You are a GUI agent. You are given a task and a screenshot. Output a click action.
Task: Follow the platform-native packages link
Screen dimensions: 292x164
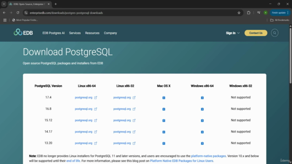[x=209, y=156]
